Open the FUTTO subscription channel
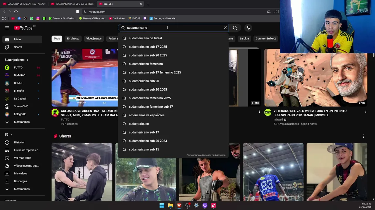The width and height of the screenshot is (375, 210). (22, 67)
